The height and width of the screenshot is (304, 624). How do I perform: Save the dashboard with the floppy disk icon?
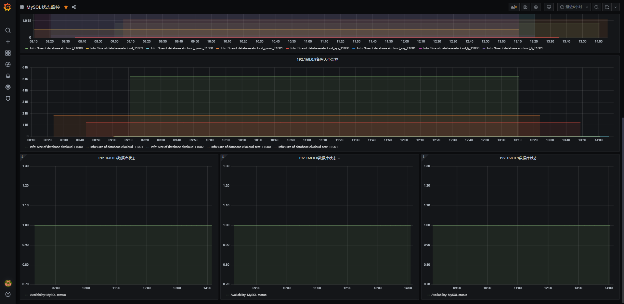pos(525,7)
